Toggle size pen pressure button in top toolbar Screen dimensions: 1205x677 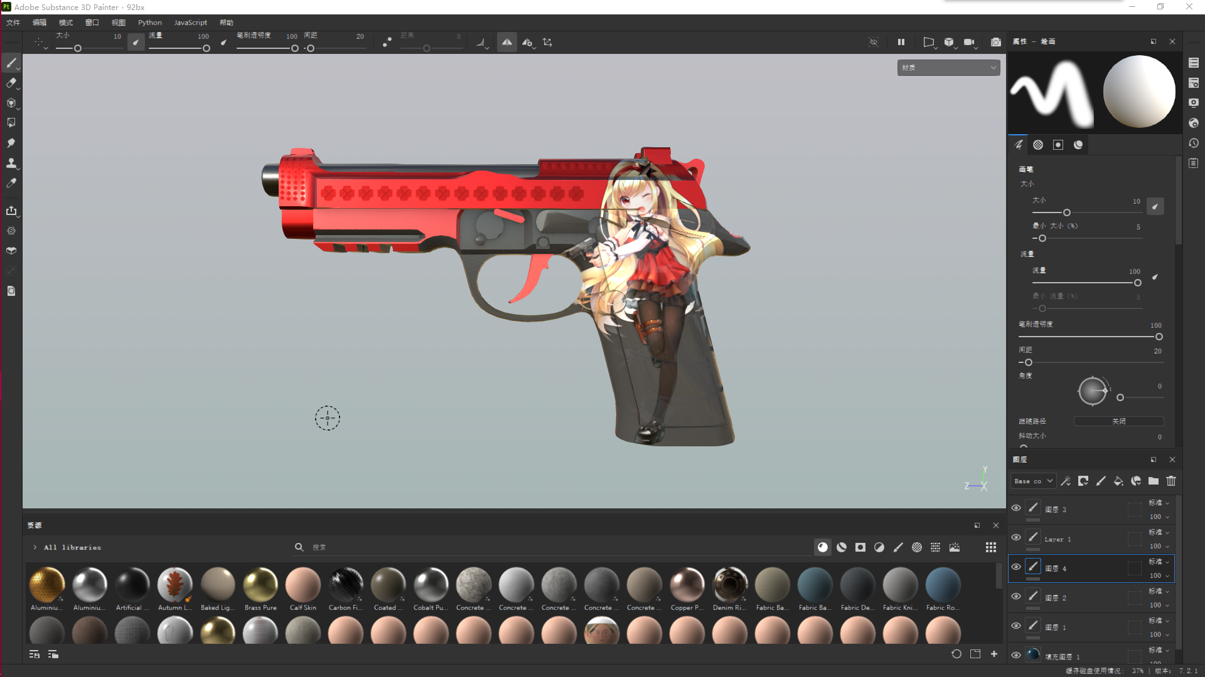tap(136, 43)
